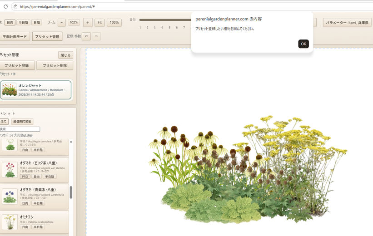Click the zoom in plus button
The width and height of the screenshot is (373, 236).
(88, 22)
